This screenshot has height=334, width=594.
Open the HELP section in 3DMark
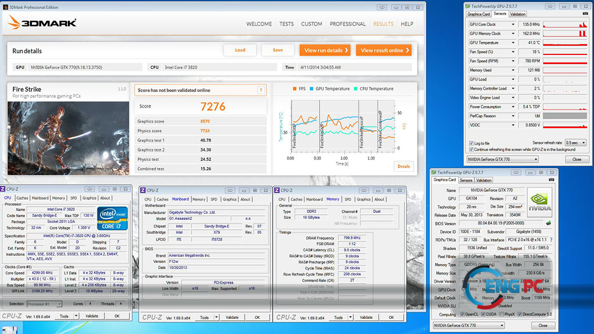[x=407, y=24]
